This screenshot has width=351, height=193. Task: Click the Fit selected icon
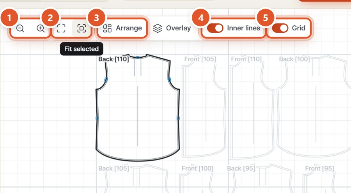[82, 28]
